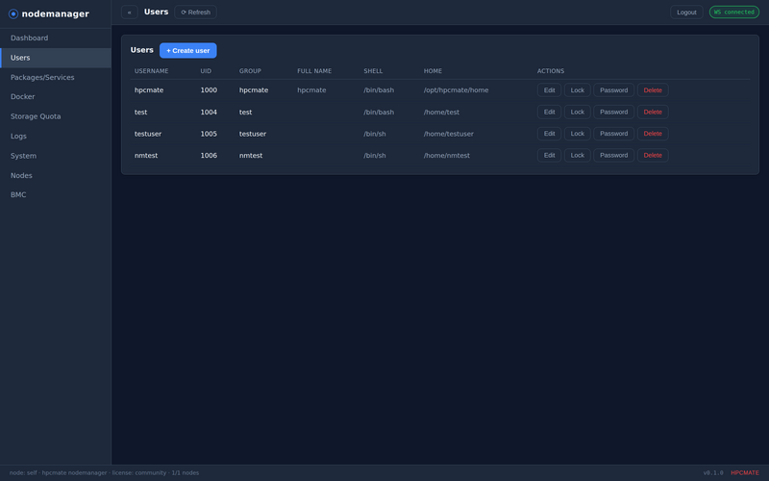Click the UID value 1006

pyautogui.click(x=209, y=155)
